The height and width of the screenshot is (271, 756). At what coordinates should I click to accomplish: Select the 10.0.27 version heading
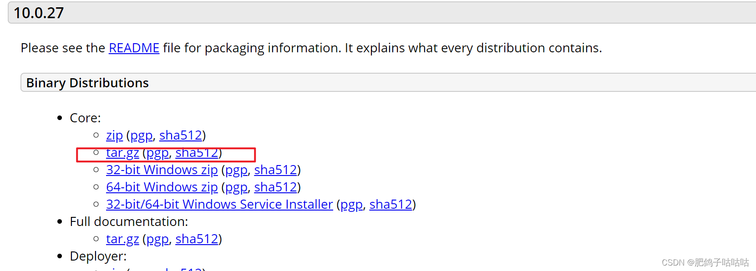point(39,13)
